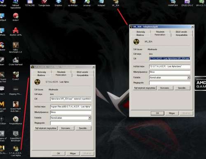Click Ikoncsere button in Lost Alpha properties
The image size is (206, 159).
coord(66,128)
